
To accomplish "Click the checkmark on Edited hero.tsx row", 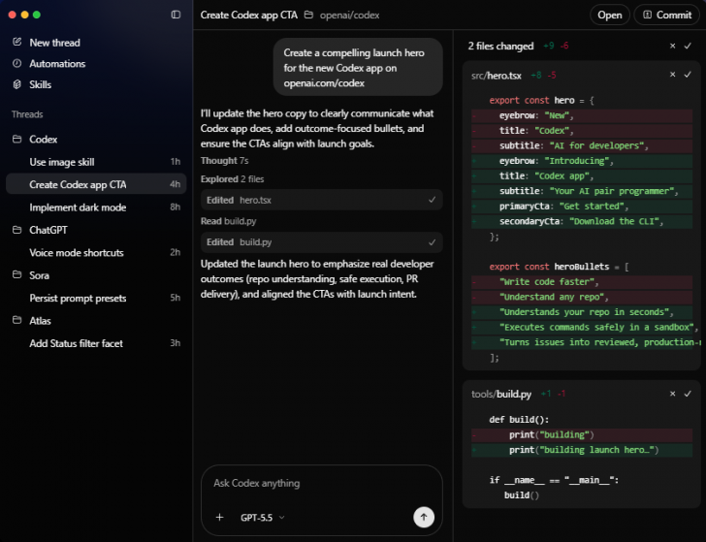I will (x=432, y=200).
